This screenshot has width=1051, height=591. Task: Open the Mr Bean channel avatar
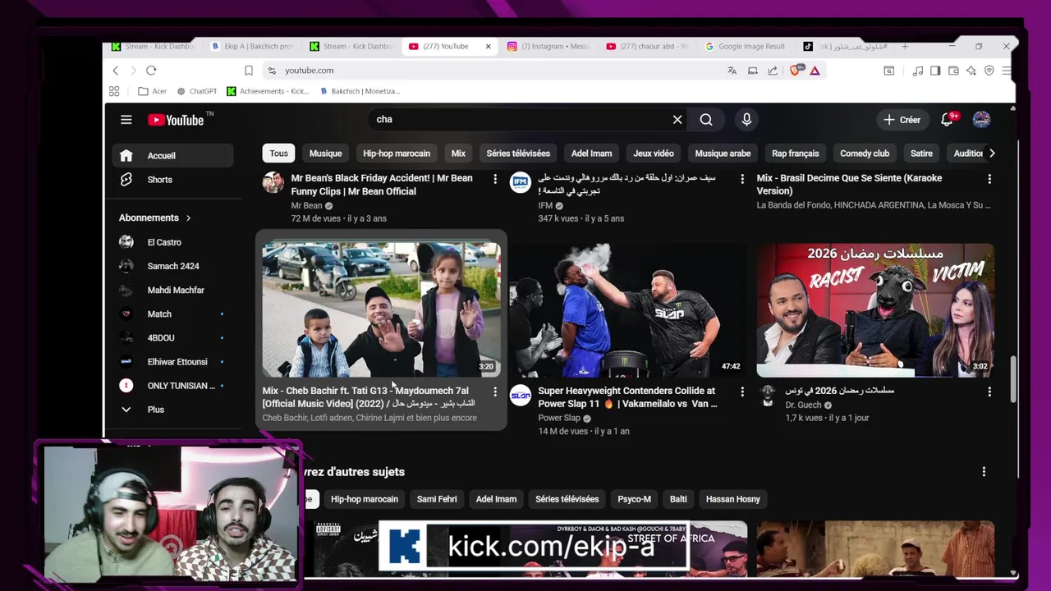273,182
